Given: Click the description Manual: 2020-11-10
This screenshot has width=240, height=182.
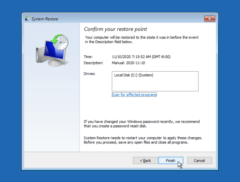Looking at the screenshot, I should (128, 63).
